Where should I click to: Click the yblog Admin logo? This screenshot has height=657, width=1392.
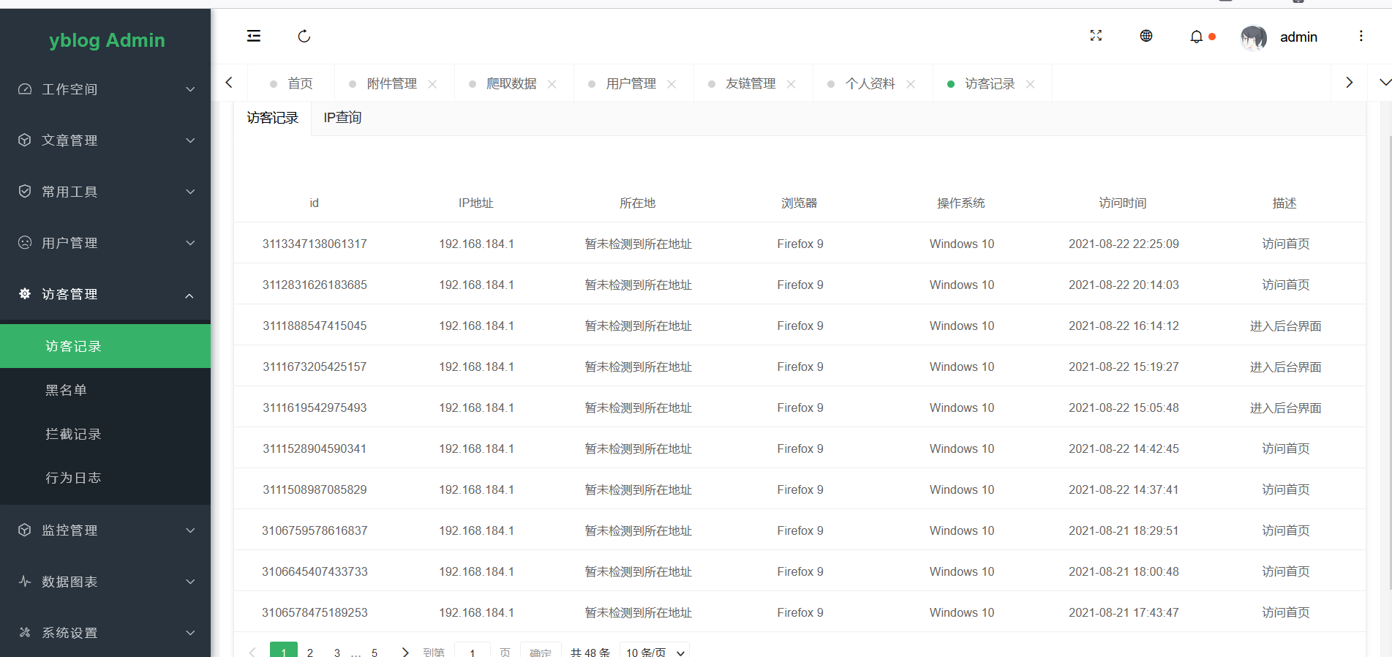[107, 40]
